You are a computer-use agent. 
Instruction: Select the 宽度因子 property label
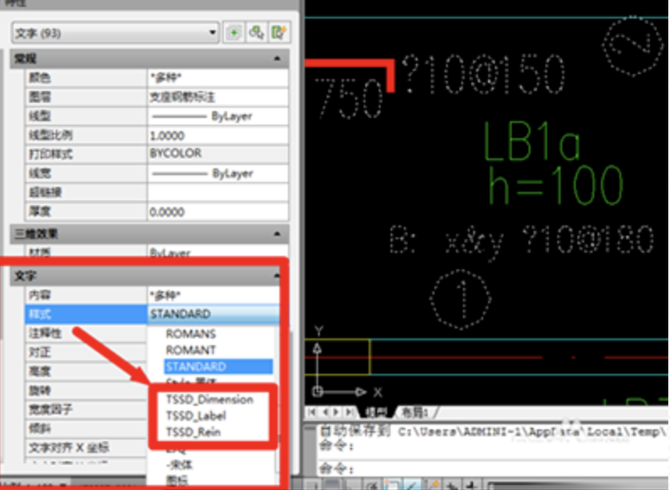click(x=51, y=409)
